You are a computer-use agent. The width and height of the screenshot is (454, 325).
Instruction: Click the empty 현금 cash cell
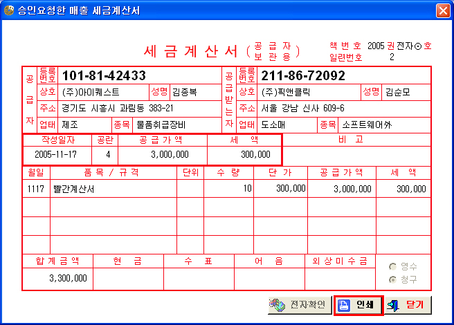[x=128, y=279]
